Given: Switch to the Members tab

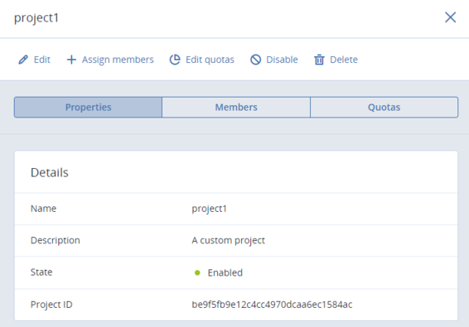Looking at the screenshot, I should coord(236,107).
